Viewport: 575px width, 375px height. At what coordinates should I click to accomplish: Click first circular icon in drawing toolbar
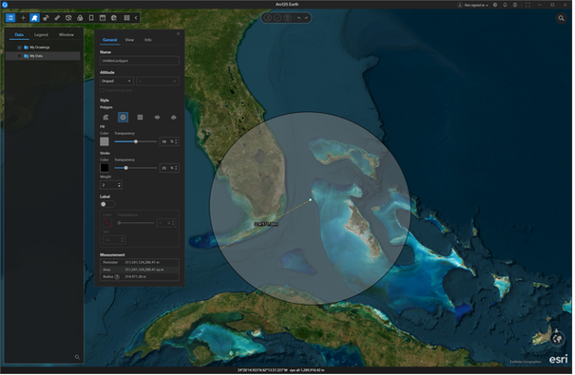point(268,18)
